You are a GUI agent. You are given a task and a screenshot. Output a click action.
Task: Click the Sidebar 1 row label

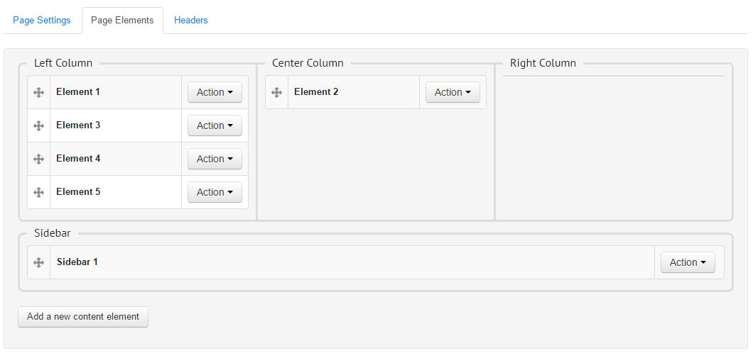click(x=77, y=262)
